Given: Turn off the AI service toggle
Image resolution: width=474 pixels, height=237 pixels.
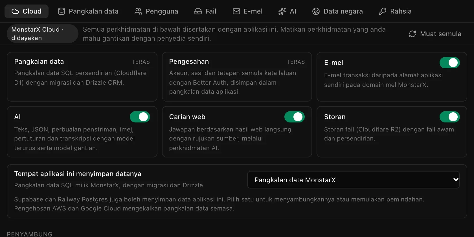Looking at the screenshot, I should pos(140,117).
